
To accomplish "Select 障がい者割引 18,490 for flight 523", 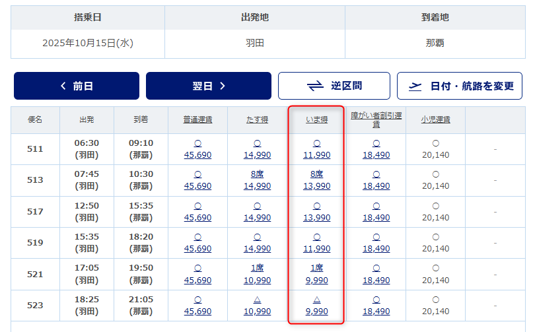I will pyautogui.click(x=376, y=312).
